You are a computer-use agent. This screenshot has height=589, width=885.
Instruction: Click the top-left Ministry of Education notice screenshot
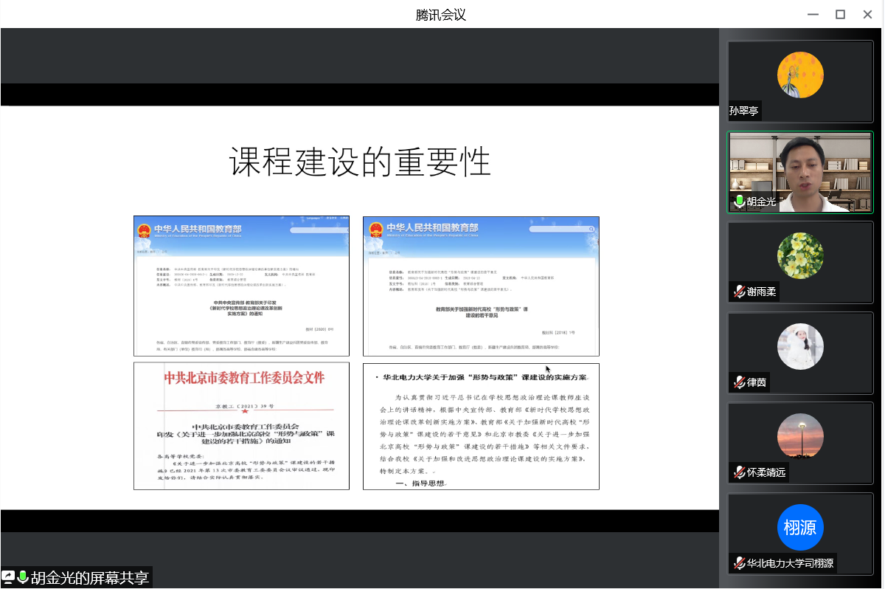(241, 286)
